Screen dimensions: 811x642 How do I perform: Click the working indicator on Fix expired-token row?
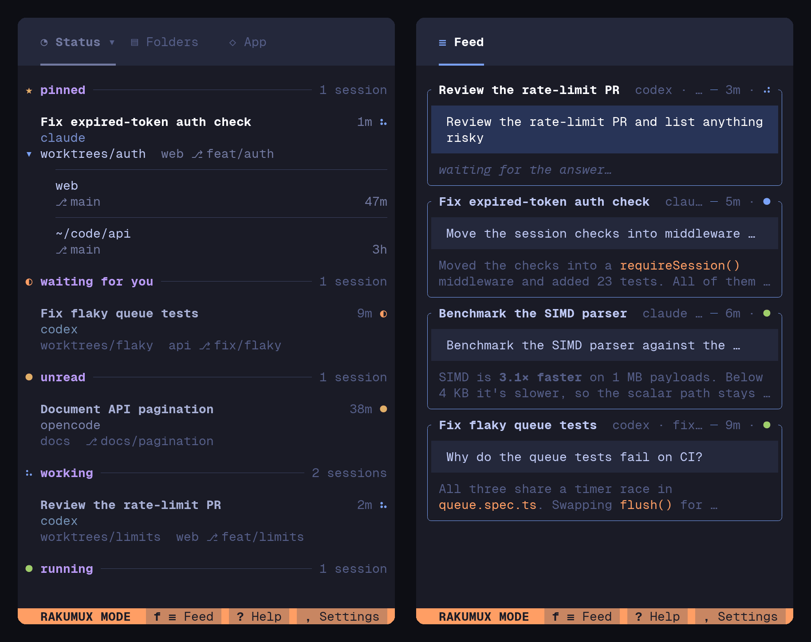click(x=383, y=122)
